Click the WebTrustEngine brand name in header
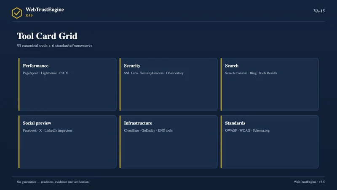 click(x=45, y=10)
